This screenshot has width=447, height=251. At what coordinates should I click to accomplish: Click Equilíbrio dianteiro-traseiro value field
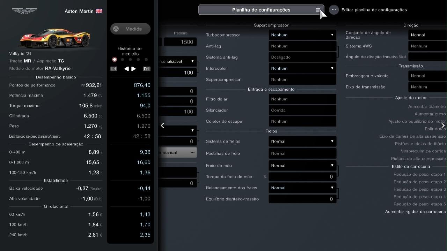tap(302, 199)
